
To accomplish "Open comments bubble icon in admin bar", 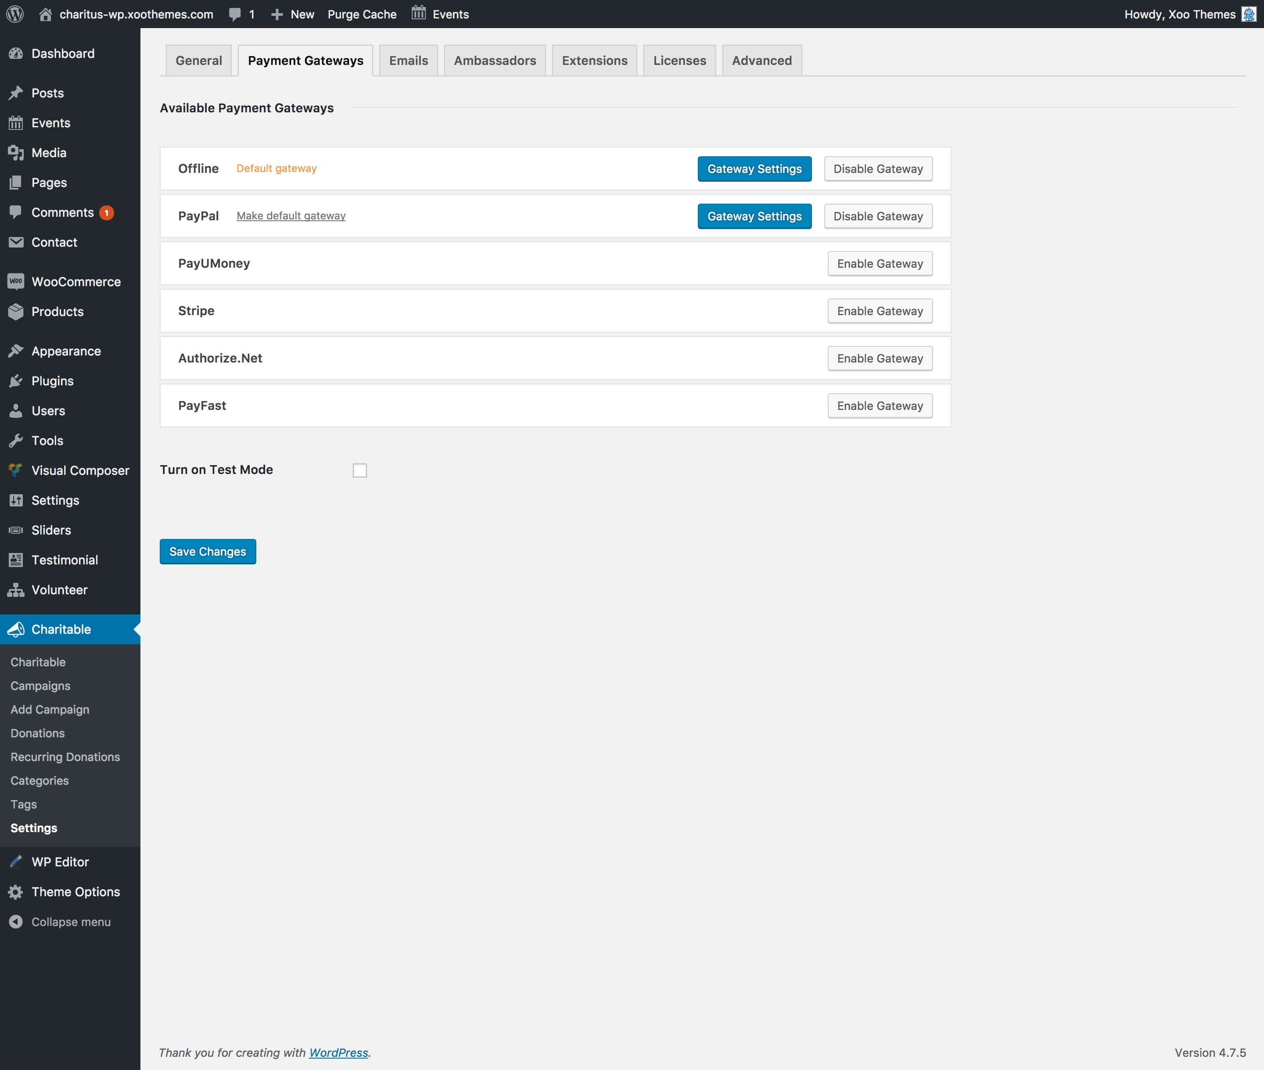I will [x=235, y=14].
